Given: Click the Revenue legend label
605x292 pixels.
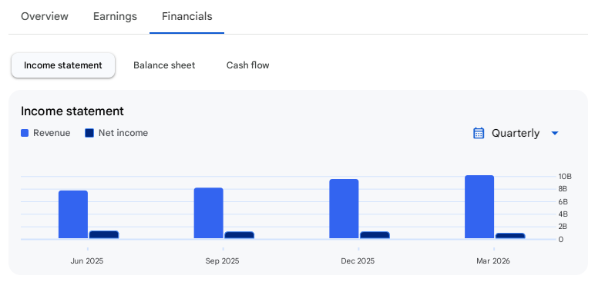Looking at the screenshot, I should 52,133.
